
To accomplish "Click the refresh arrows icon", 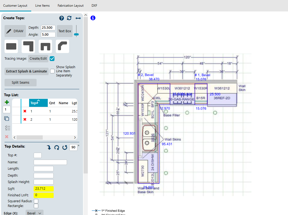I will pos(69,18).
